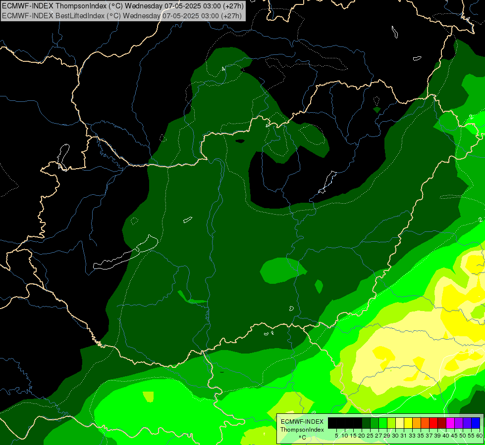Click the BestLiftedIndex title line in header

pyautogui.click(x=121, y=15)
